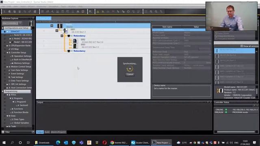Image resolution: width=260 pixels, height=146 pixels.
Task: Click the redo arrow toolbar icon
Action: 30,12
